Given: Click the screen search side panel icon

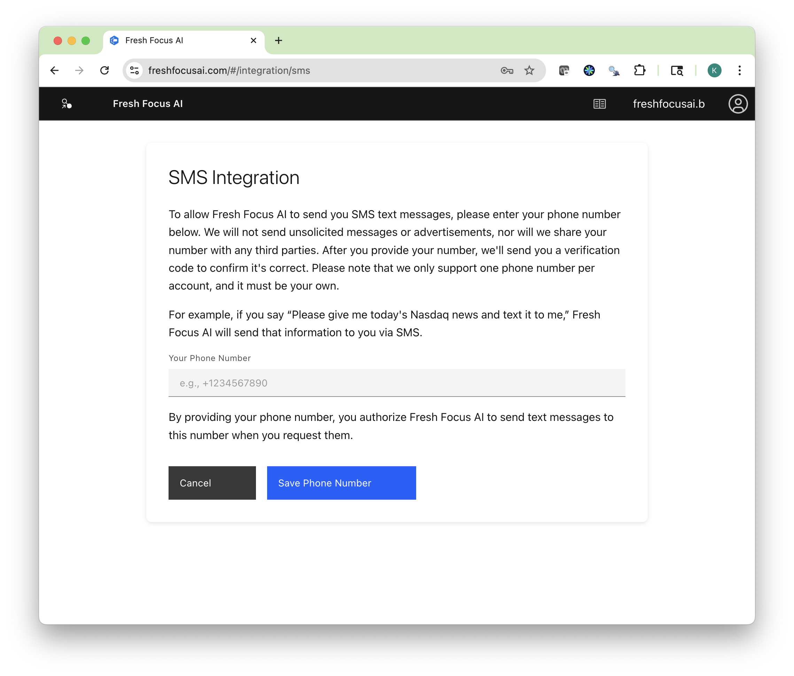Looking at the screenshot, I should click(677, 70).
